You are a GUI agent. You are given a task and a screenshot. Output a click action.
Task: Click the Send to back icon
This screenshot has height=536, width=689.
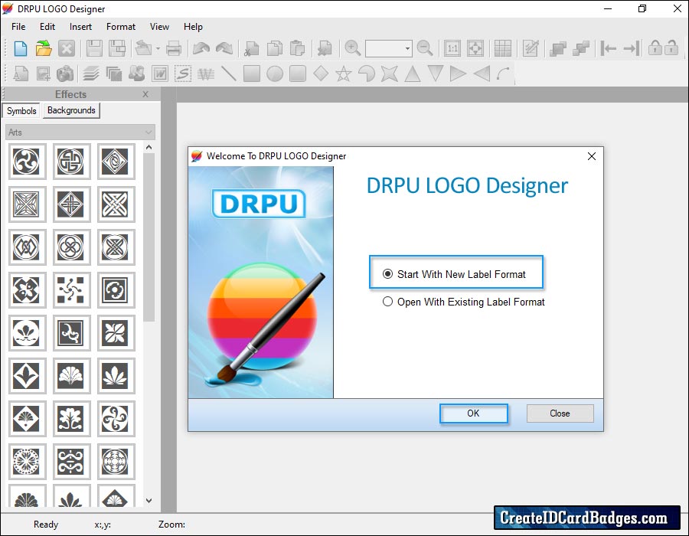click(x=581, y=48)
